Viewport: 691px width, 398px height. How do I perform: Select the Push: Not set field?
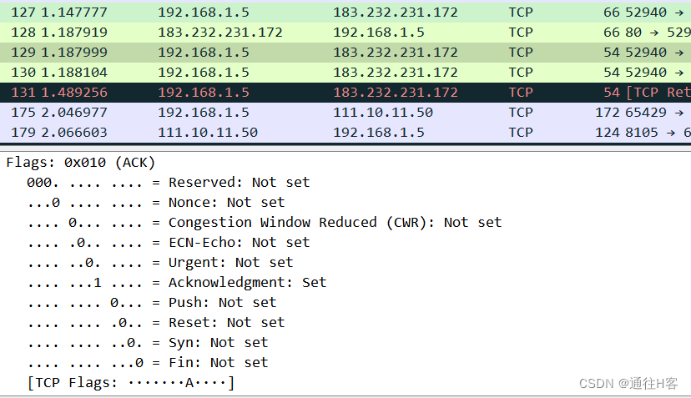222,302
